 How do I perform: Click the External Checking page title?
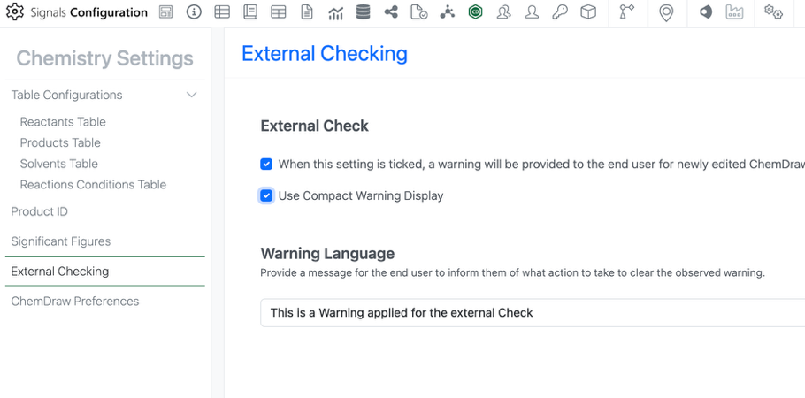point(325,54)
